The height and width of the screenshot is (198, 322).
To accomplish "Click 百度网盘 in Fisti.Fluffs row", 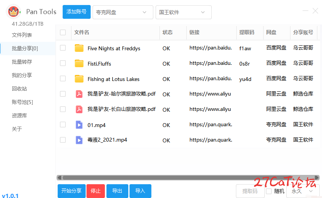I will coord(276,63).
